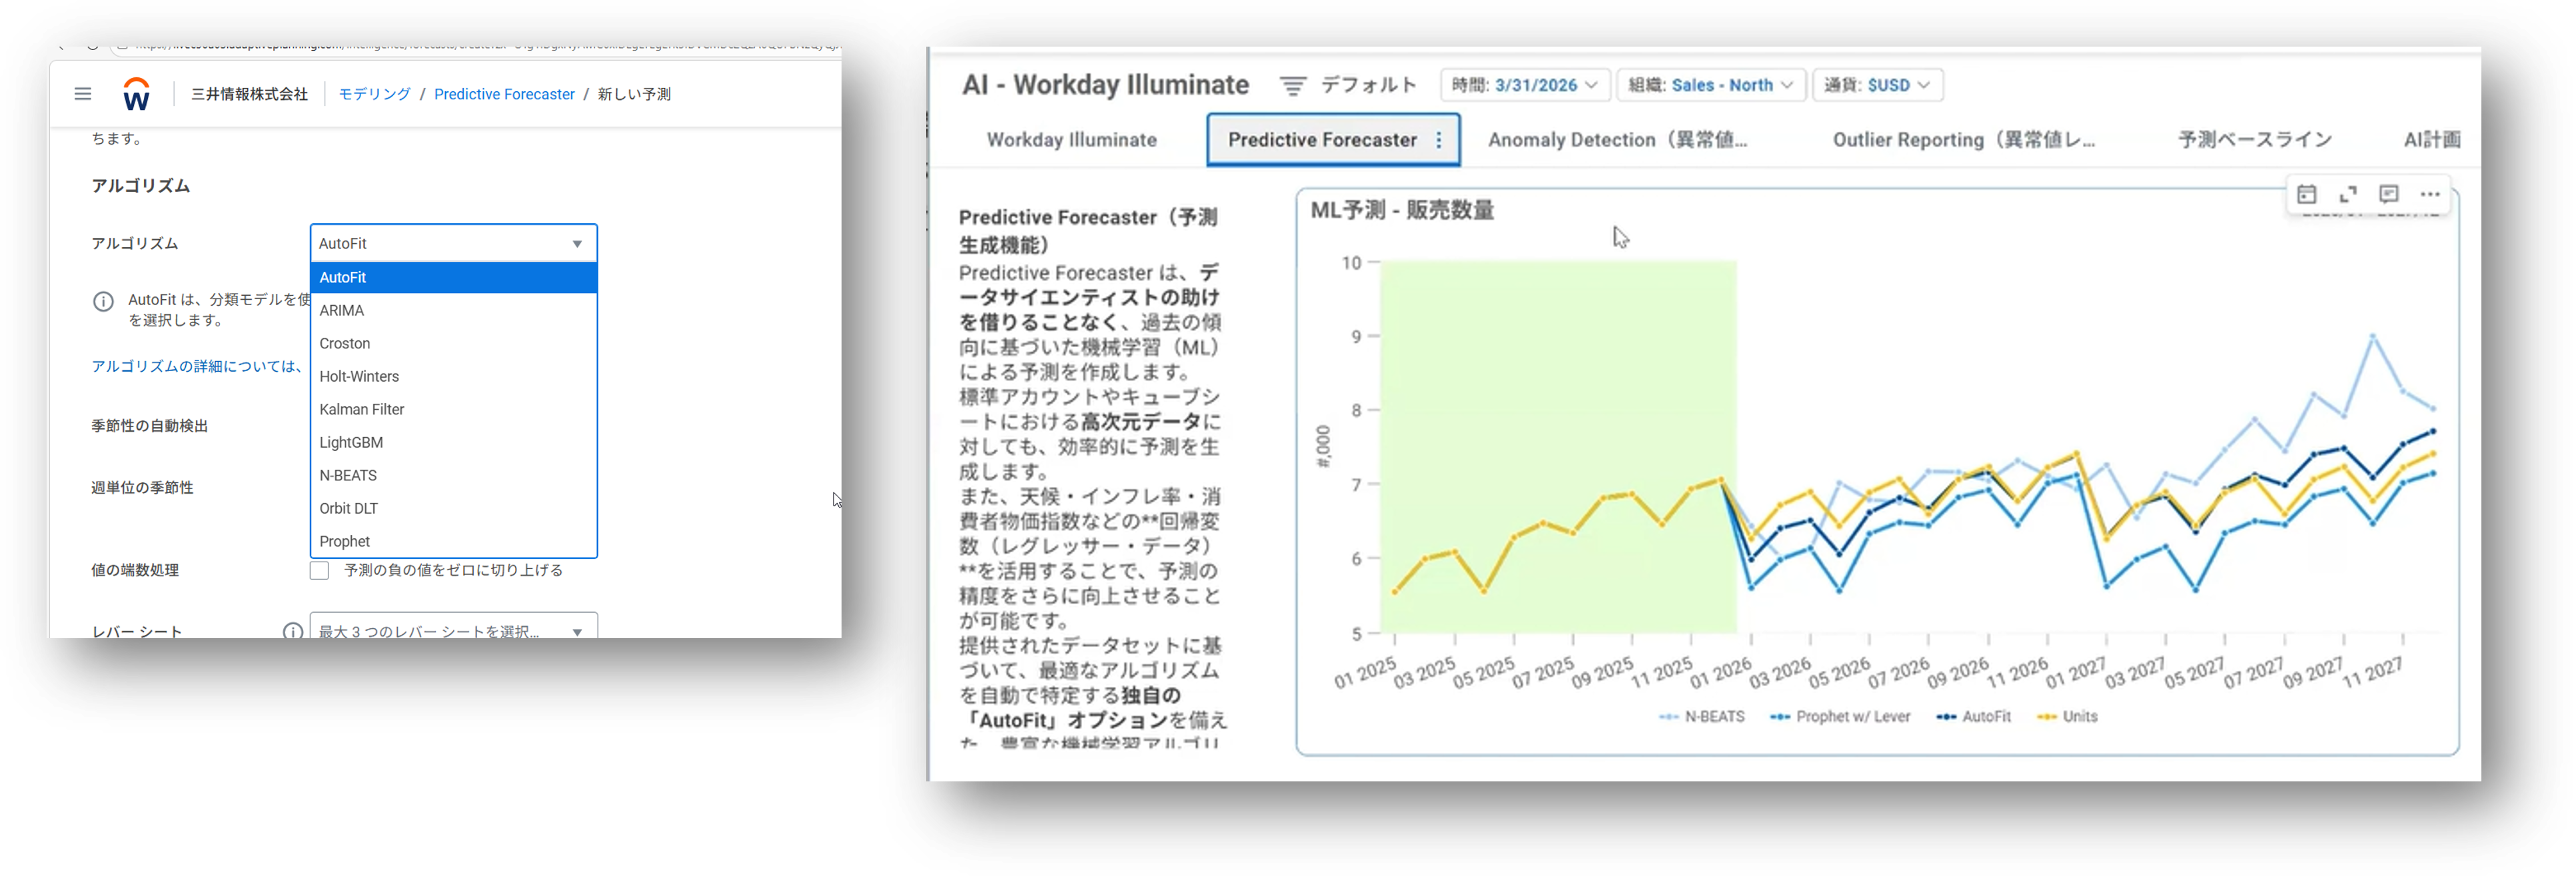Toggle the AutoFit legend series in the chart
The image size is (2576, 876).
1973,717
